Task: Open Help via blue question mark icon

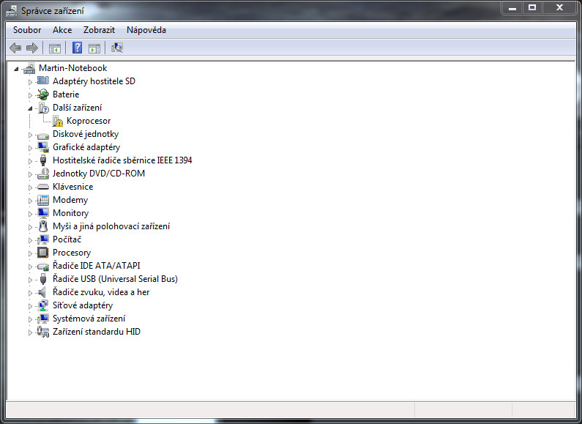Action: pyautogui.click(x=77, y=48)
